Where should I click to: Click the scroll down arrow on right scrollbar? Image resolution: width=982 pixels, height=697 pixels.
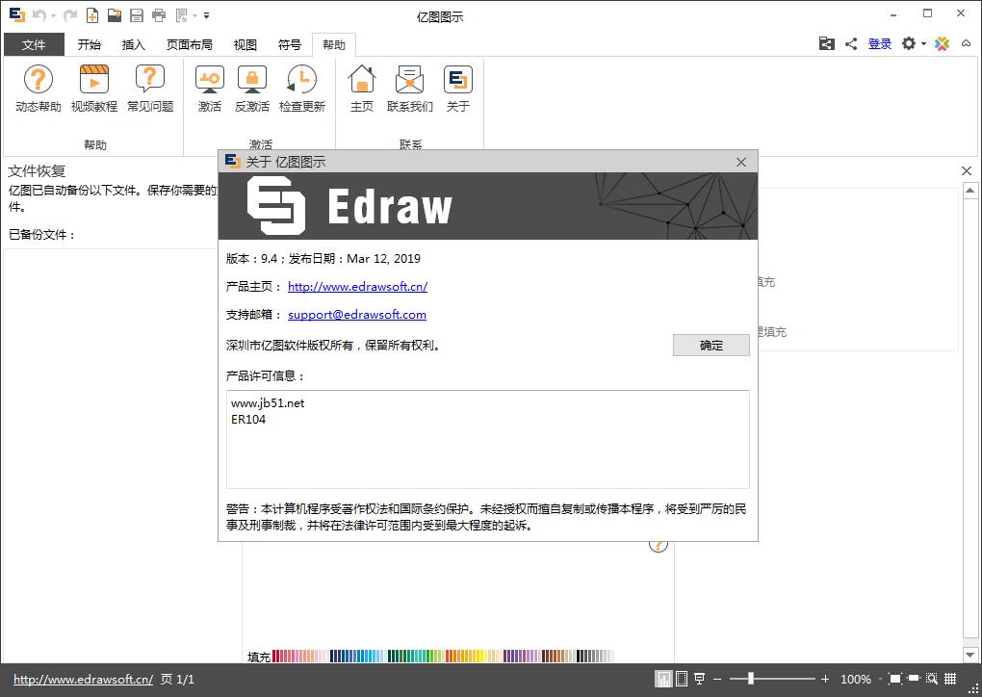click(x=970, y=655)
